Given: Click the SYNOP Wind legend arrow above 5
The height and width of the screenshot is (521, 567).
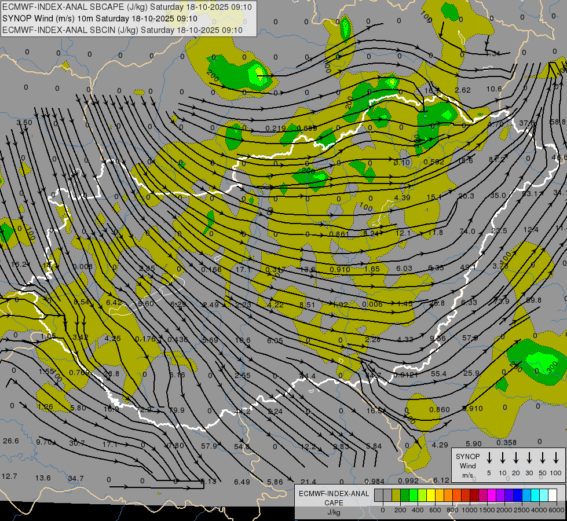Looking at the screenshot, I should click(489, 458).
